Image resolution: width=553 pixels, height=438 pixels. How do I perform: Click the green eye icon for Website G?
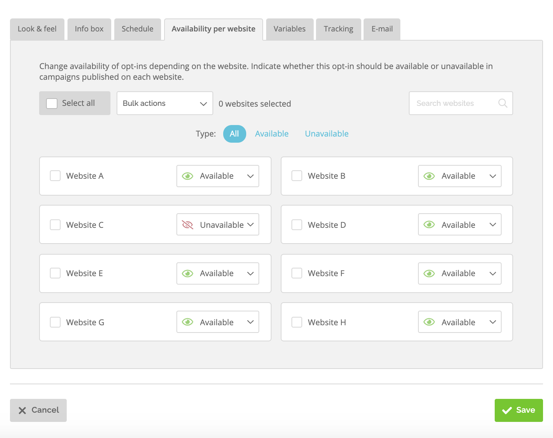[x=188, y=322]
